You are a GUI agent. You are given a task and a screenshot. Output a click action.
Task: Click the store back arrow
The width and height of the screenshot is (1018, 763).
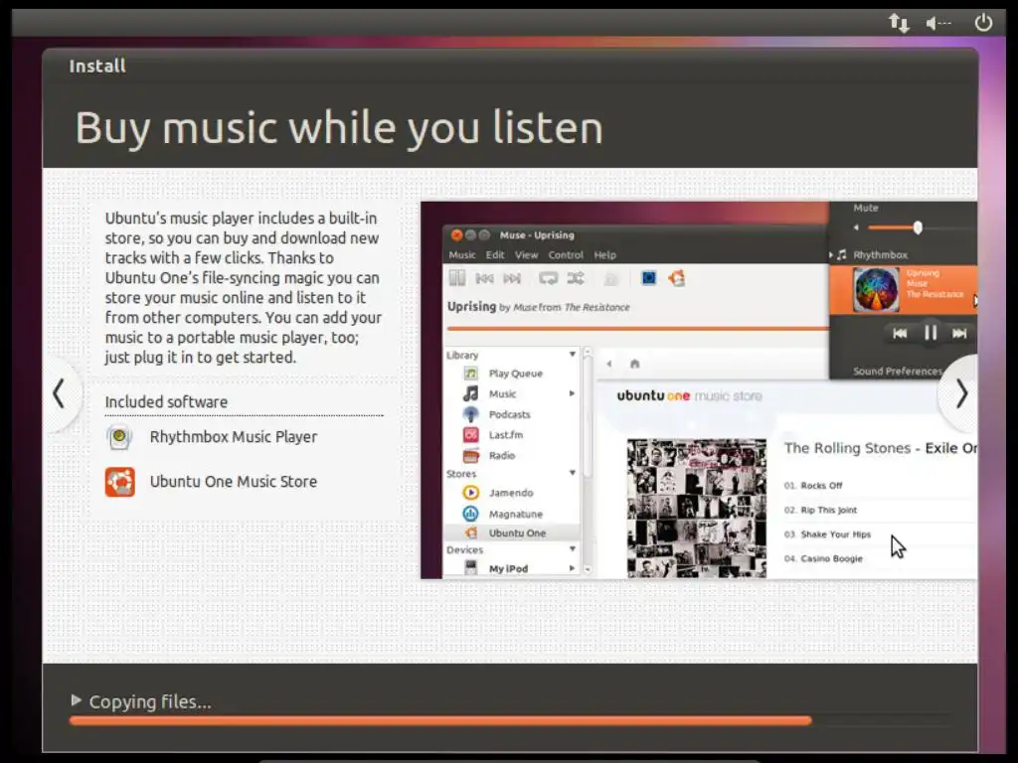[x=609, y=364]
